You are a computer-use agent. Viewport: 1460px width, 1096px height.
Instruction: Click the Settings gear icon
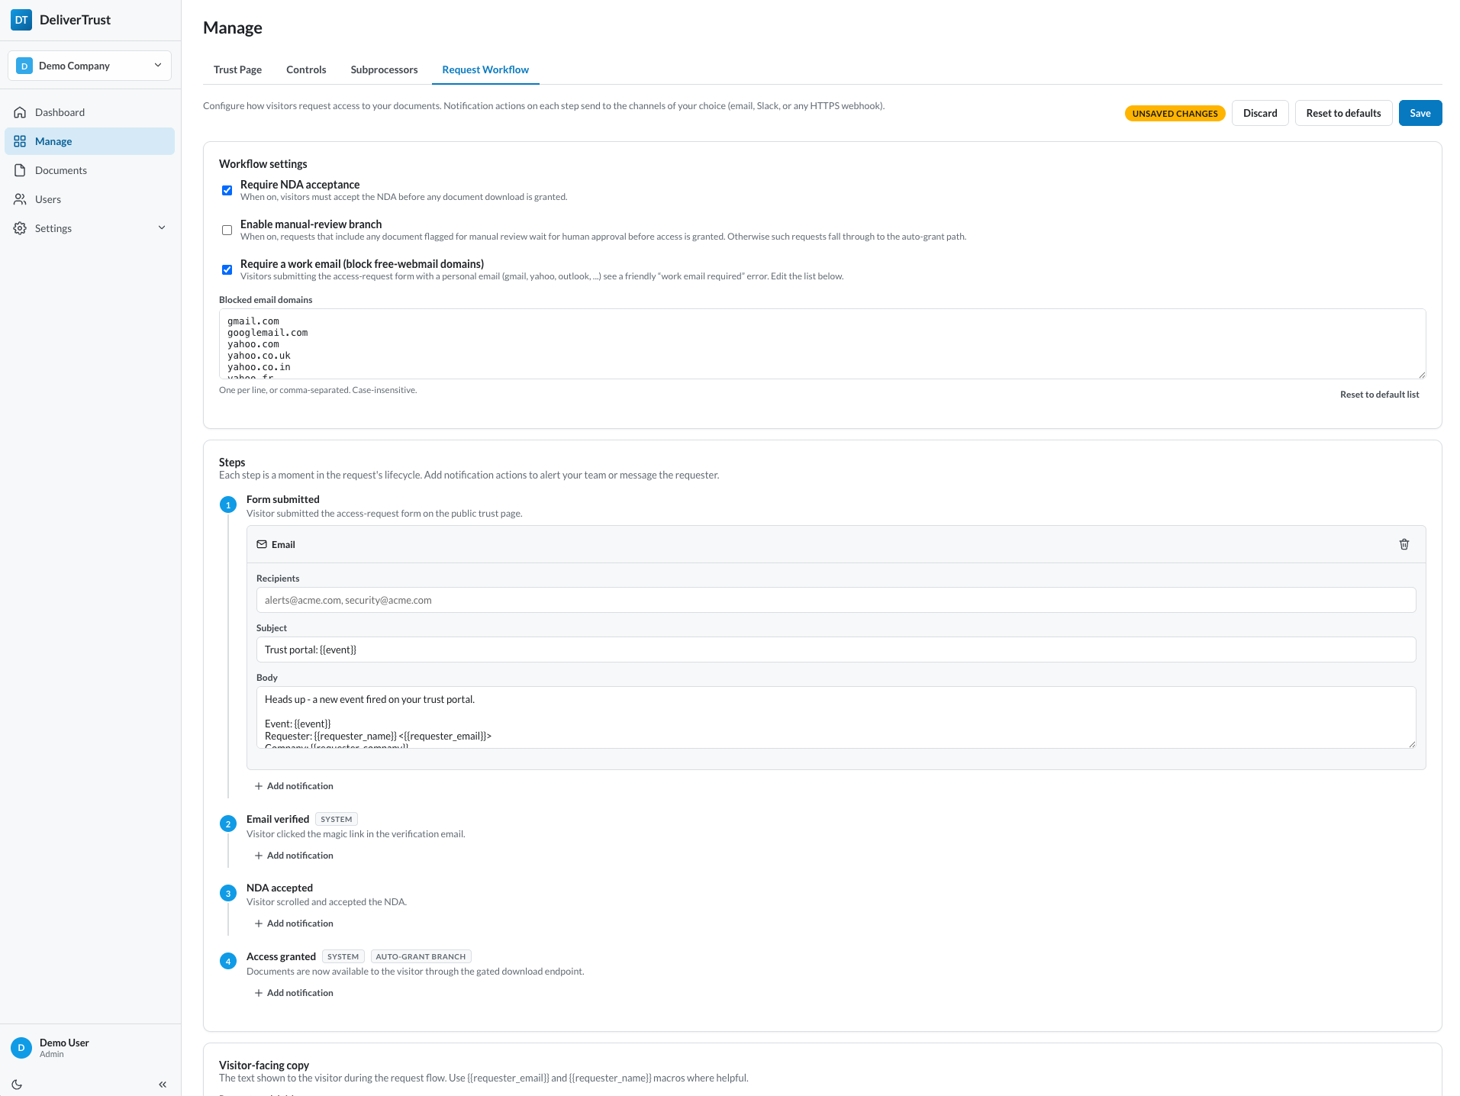tap(20, 228)
